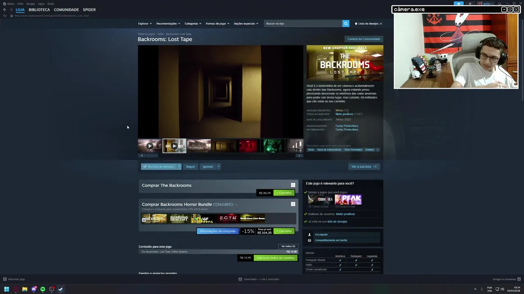Click Adicionar todos ao carrinho button
Image resolution: width=524 pixels, height=294 pixels.
(276, 258)
